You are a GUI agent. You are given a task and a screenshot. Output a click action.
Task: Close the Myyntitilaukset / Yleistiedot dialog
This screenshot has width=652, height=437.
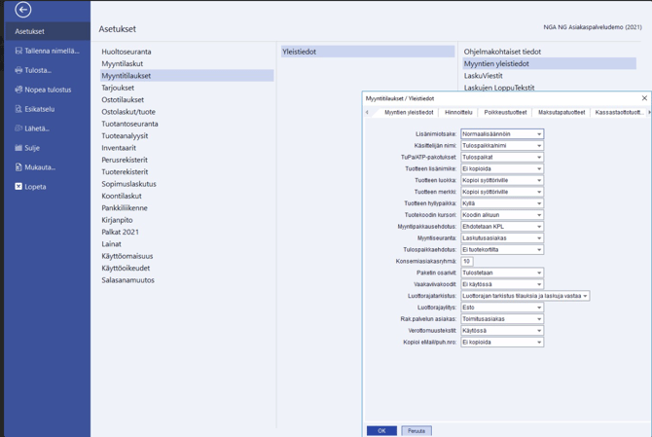(644, 98)
